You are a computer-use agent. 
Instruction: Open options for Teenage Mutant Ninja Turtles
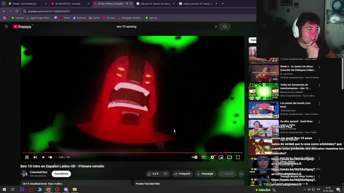tap(319, 177)
